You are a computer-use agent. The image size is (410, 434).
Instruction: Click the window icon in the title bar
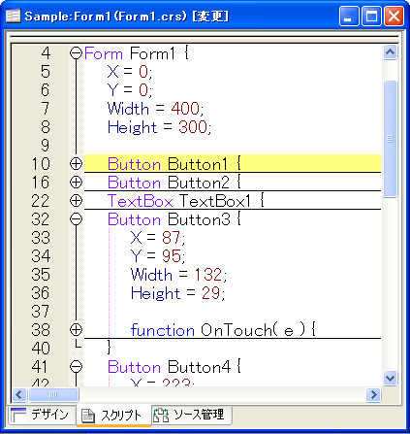pyautogui.click(x=14, y=16)
